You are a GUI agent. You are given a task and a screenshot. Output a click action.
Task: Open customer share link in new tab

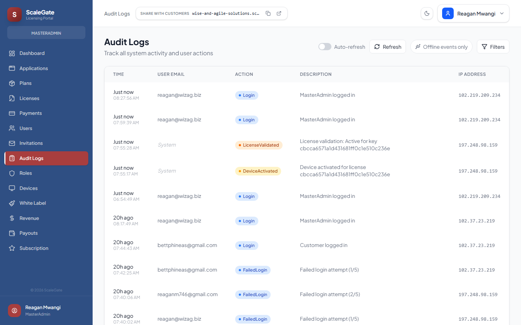pyautogui.click(x=279, y=13)
